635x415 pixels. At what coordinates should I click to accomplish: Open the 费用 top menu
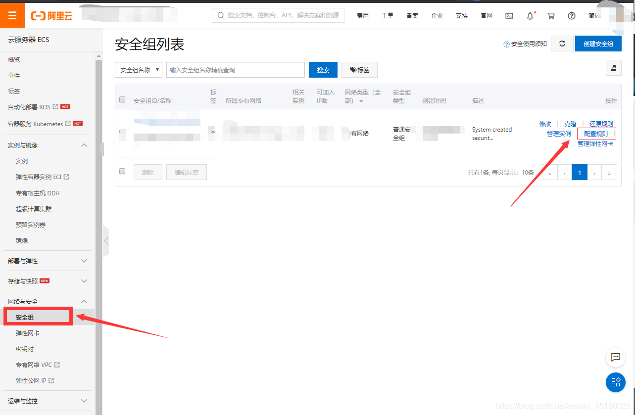point(363,16)
